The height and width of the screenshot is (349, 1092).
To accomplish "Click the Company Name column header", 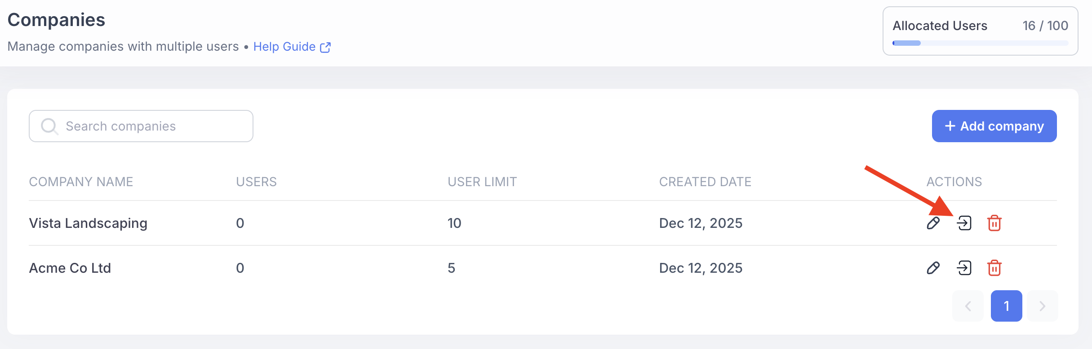I will [x=81, y=182].
